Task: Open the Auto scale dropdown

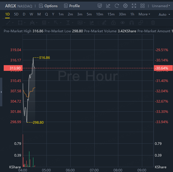Action: (x=164, y=15)
